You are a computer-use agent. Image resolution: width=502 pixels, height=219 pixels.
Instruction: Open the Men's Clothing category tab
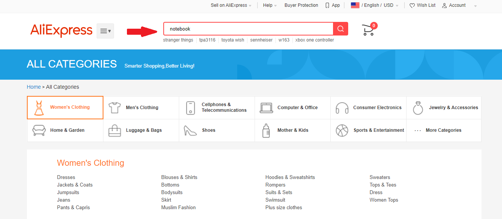(x=141, y=108)
